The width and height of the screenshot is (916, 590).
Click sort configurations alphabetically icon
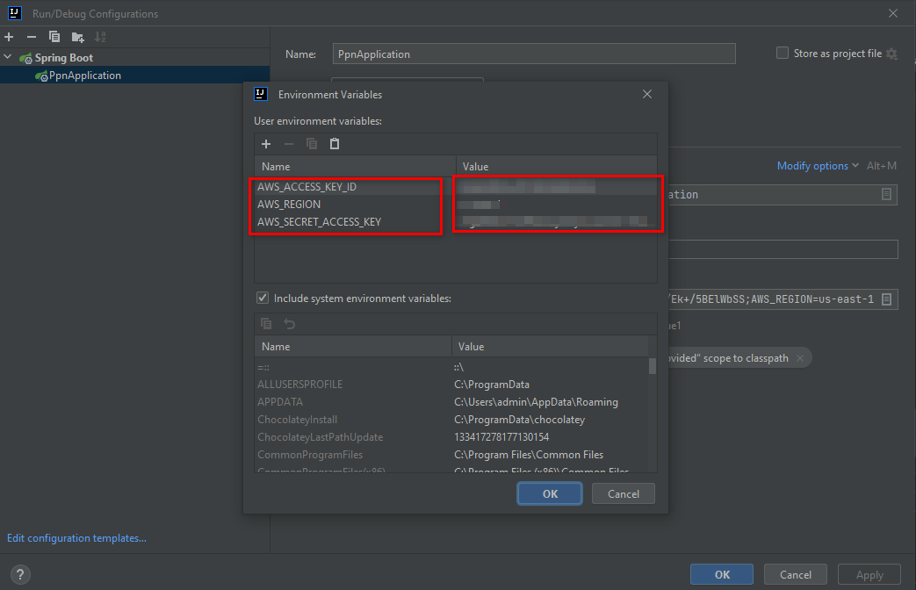pyautogui.click(x=100, y=37)
